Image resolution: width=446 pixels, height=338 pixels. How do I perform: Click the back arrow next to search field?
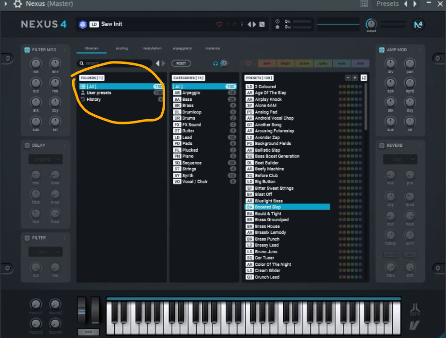coord(157,63)
